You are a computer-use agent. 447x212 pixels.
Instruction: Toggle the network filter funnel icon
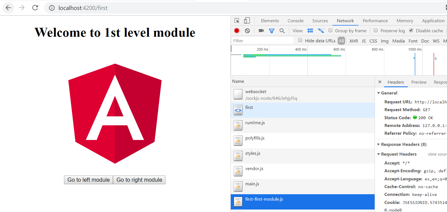pos(272,31)
